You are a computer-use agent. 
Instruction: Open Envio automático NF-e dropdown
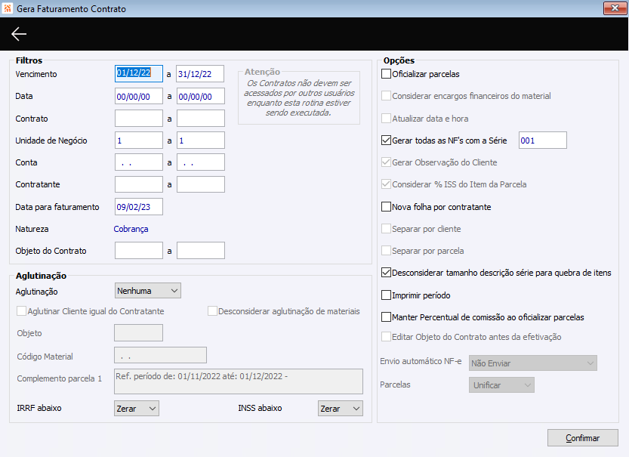(x=533, y=363)
